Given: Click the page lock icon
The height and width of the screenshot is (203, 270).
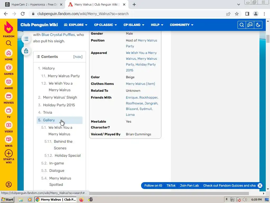Looking at the screenshot, I should [x=26, y=51].
